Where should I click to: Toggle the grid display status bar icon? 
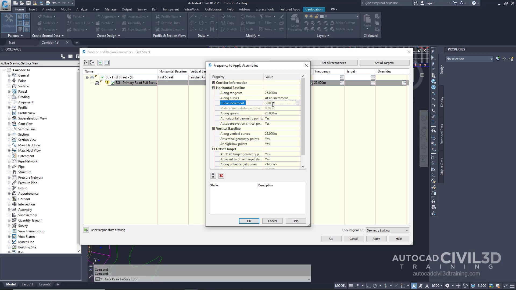[x=351, y=286]
